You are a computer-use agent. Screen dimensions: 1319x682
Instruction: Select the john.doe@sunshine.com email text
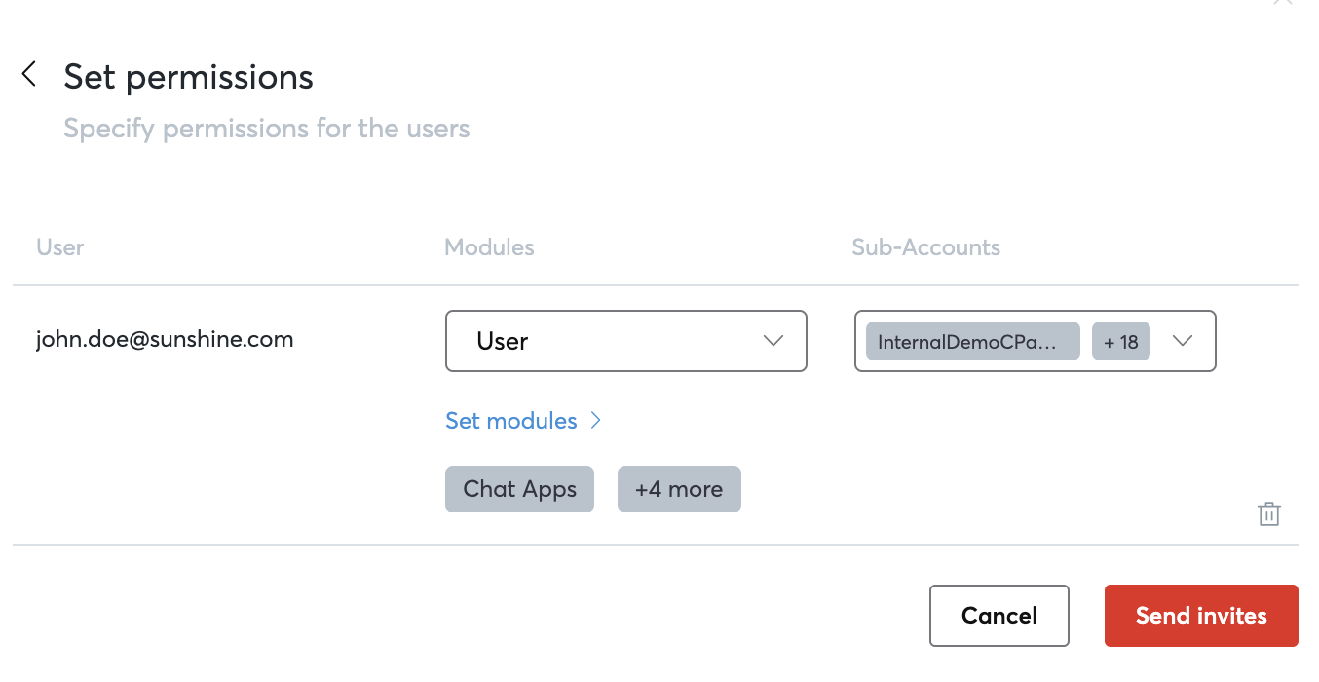click(165, 339)
